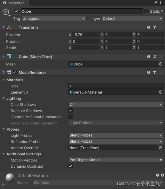The height and width of the screenshot is (189, 165).
Task: Open Default-Material help icon
Action: [x=158, y=175]
